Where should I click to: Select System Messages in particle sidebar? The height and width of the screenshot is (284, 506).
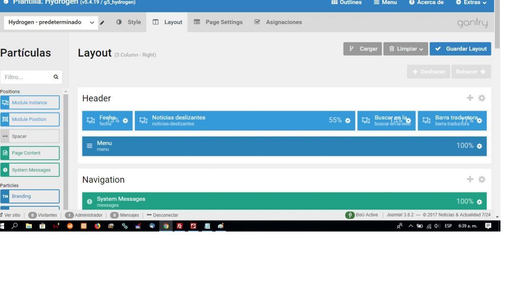[30, 170]
